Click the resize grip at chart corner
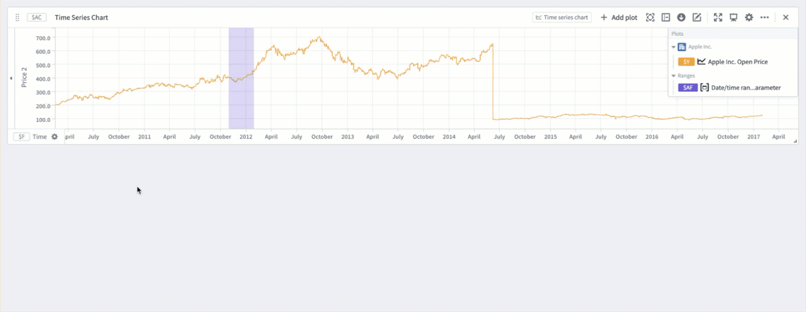The width and height of the screenshot is (806, 312). 796,141
